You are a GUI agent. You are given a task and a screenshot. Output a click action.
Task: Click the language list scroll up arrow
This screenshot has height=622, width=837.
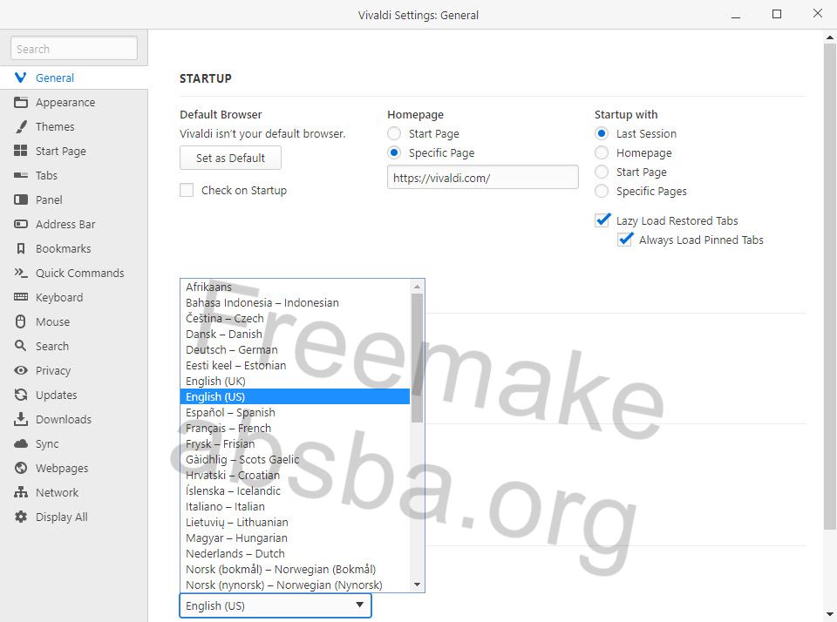pos(417,287)
